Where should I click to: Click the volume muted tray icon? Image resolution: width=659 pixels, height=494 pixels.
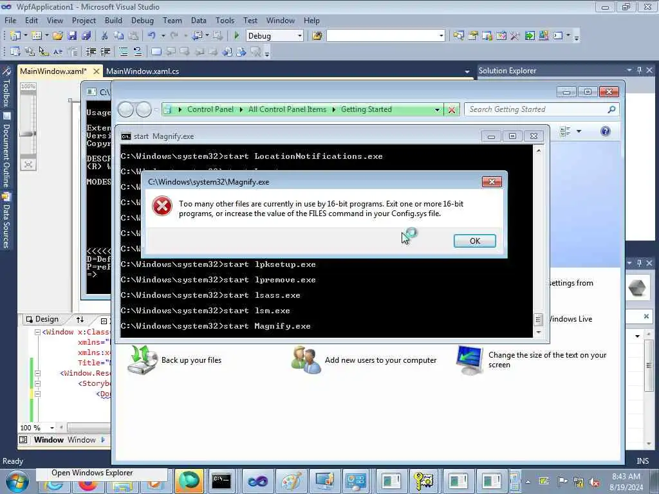point(594,482)
